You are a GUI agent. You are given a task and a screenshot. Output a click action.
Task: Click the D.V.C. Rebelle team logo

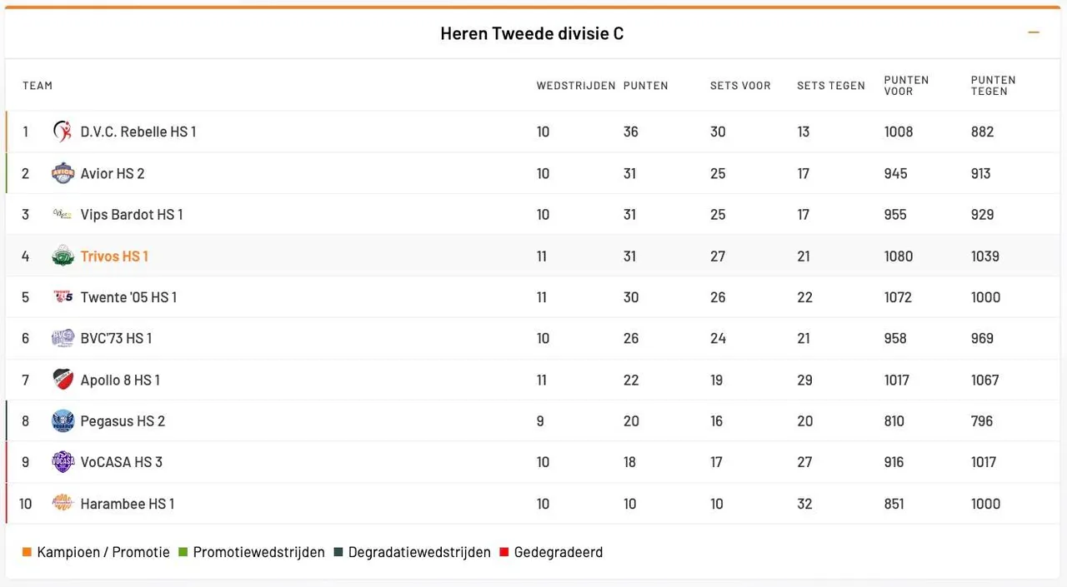(63, 132)
